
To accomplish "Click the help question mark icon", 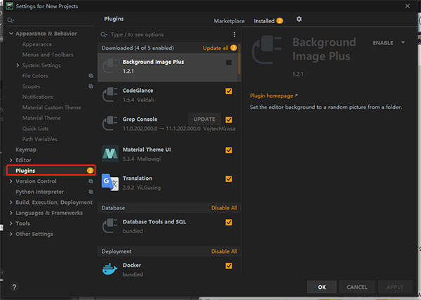I will pos(14,287).
